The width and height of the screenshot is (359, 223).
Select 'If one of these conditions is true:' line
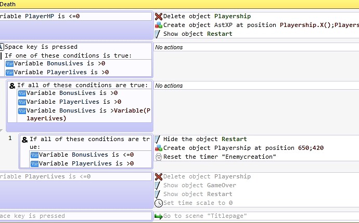point(68,55)
